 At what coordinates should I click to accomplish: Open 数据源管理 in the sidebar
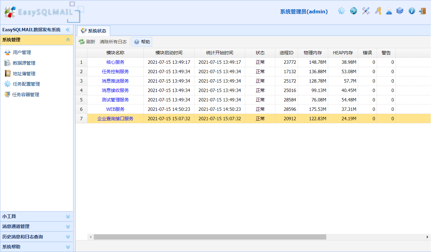pyautogui.click(x=24, y=63)
